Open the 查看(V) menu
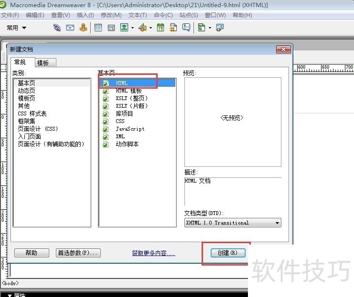354x297 pixels. click(61, 15)
